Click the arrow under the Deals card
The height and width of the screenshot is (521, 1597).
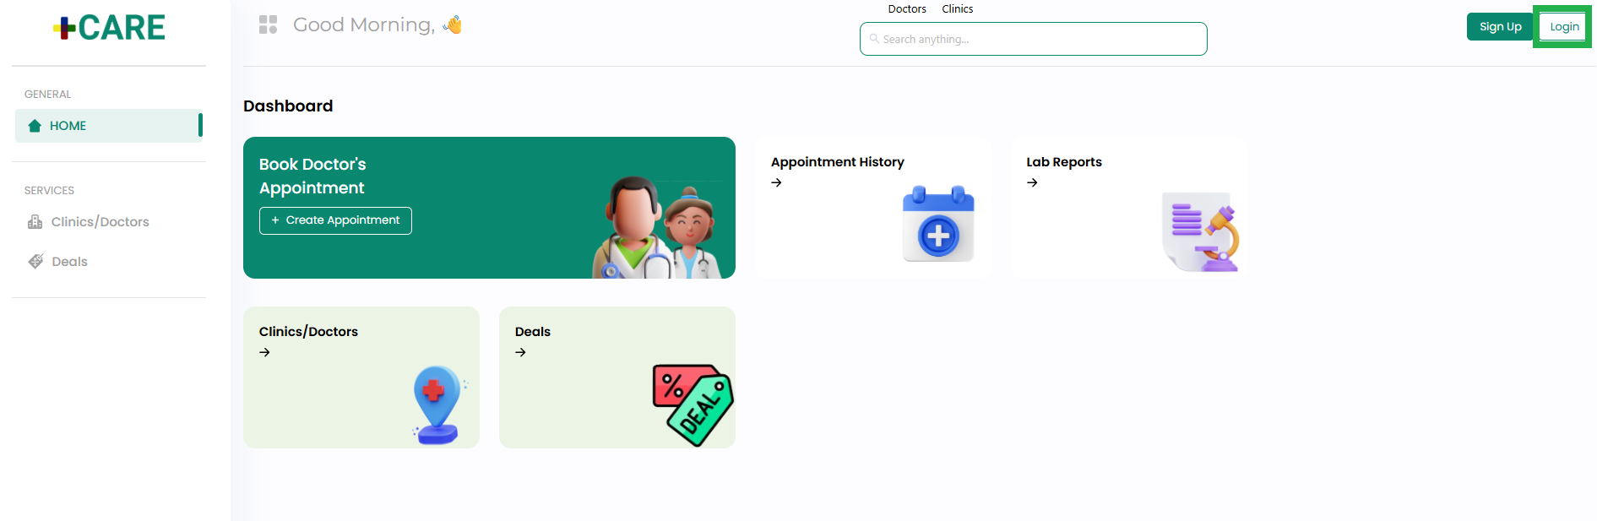pyautogui.click(x=520, y=352)
